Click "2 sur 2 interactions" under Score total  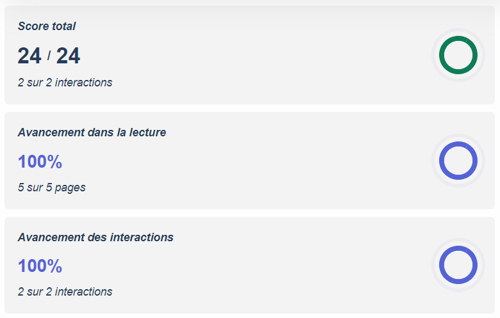point(65,83)
